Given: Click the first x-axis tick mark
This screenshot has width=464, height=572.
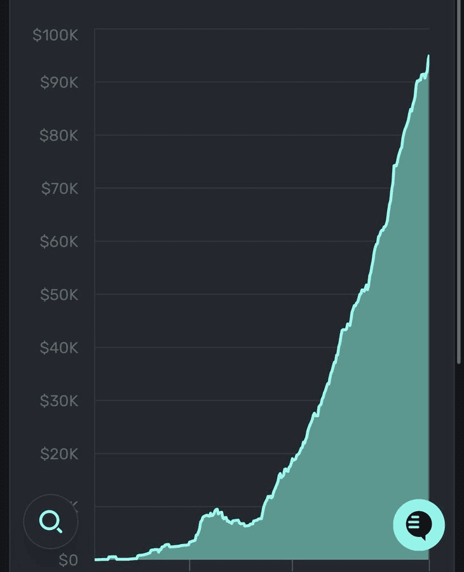Looking at the screenshot, I should click(x=189, y=564).
